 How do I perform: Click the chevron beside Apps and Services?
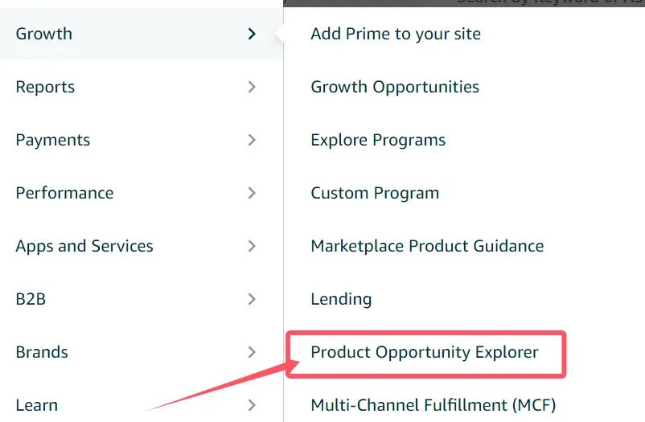tap(252, 246)
